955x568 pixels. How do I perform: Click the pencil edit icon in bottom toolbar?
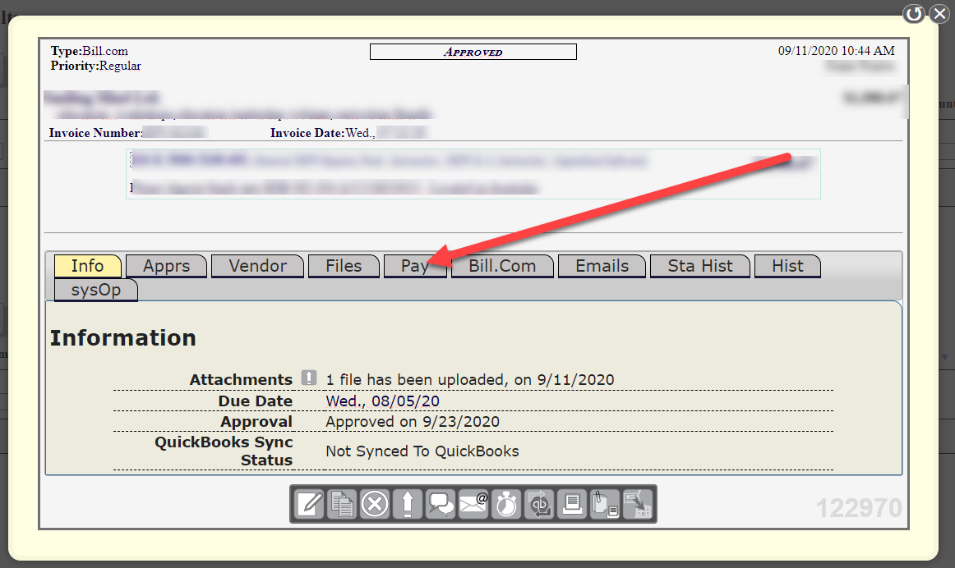tap(309, 504)
